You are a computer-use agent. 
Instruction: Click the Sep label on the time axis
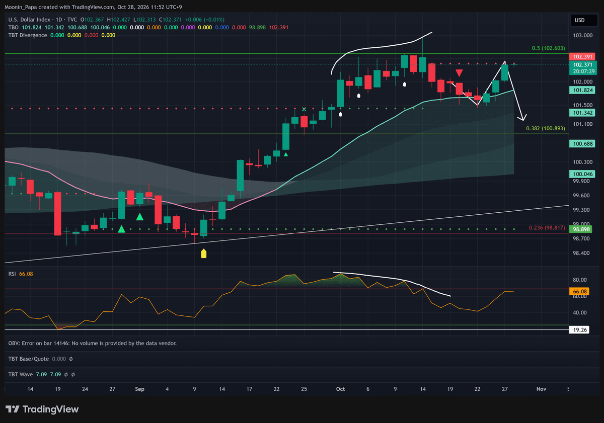tap(140, 389)
